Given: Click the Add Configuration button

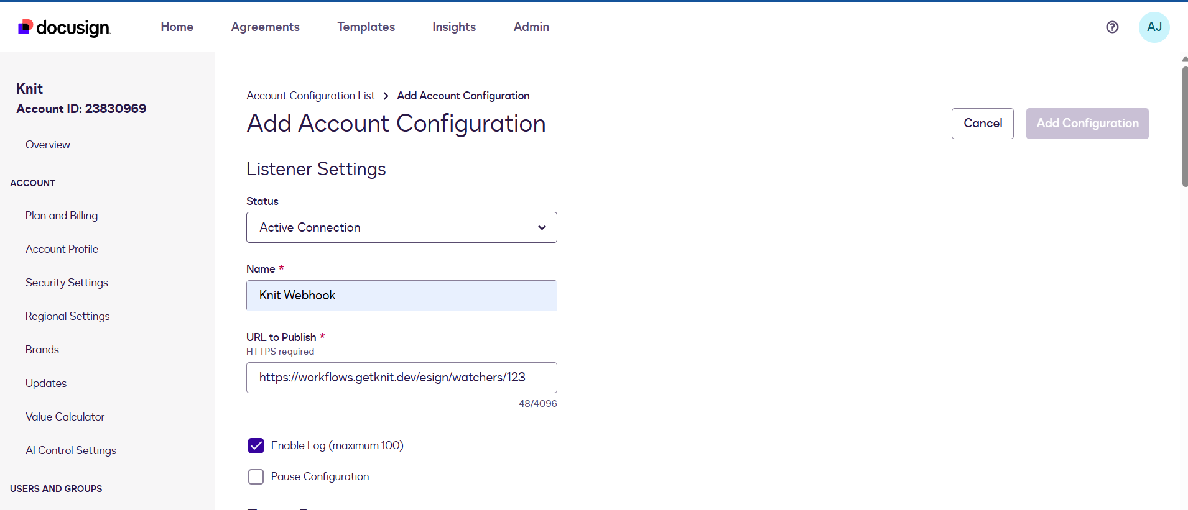Looking at the screenshot, I should click(1087, 124).
